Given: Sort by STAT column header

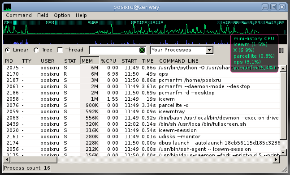Looking at the screenshot, I should (x=70, y=61).
